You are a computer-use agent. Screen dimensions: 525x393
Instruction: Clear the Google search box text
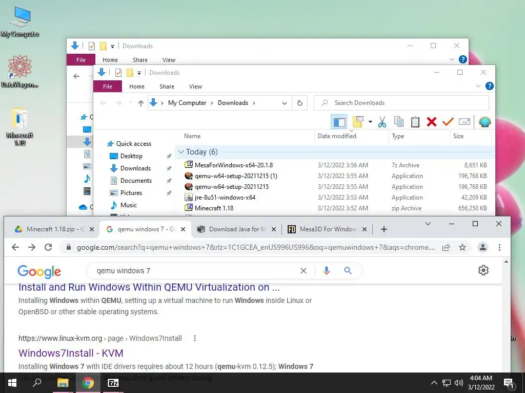pos(304,271)
